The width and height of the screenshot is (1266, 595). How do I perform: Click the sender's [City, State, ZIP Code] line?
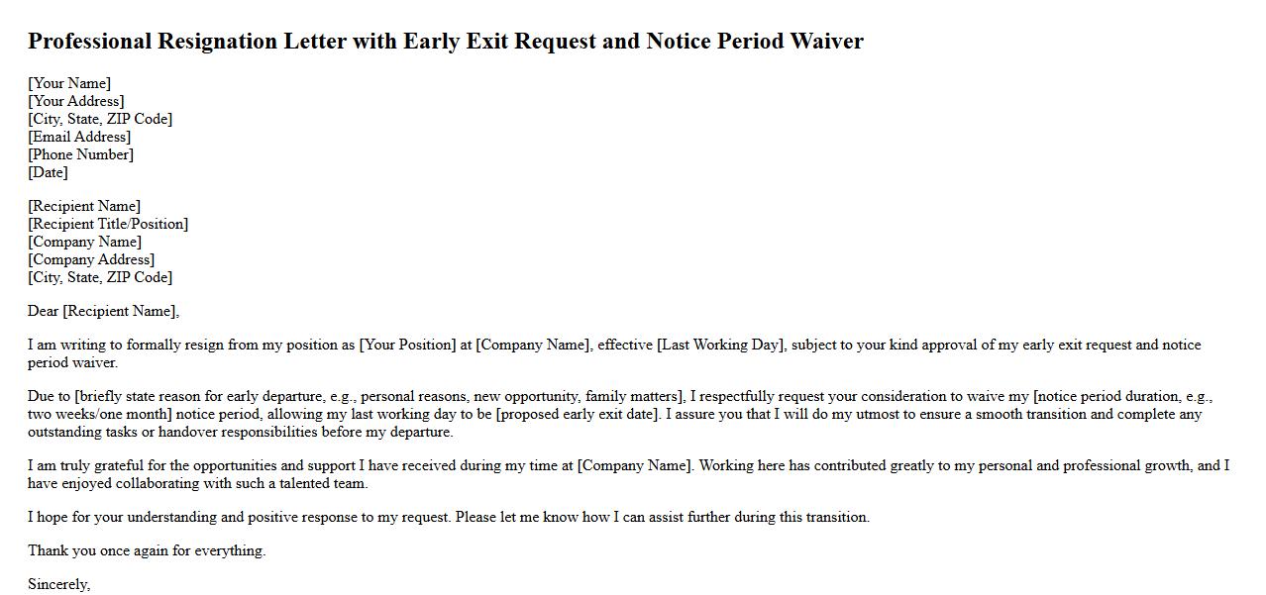[x=100, y=119]
